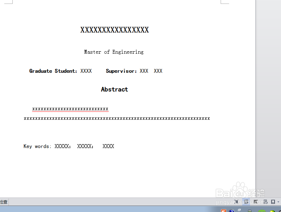The height and width of the screenshot is (212, 281).
Task: Click the 'Supervisor:' label
Action: [121, 71]
